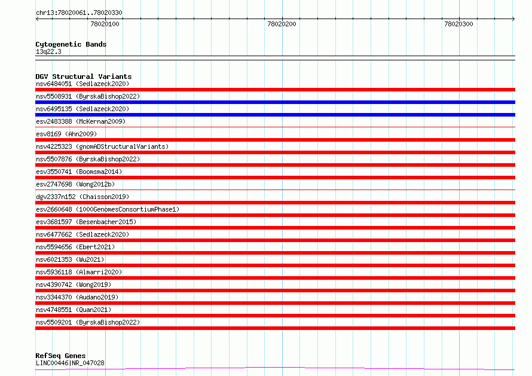Open nsv5594656 (Ebert2021) label

(75, 247)
